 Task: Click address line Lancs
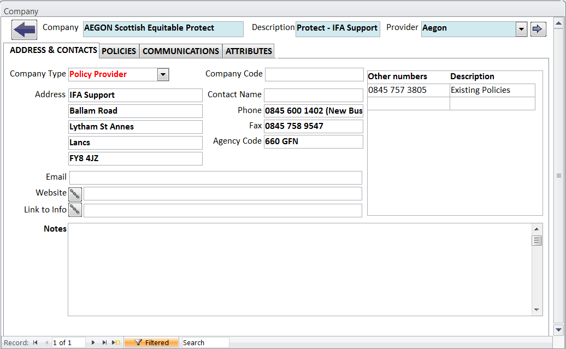(x=135, y=143)
